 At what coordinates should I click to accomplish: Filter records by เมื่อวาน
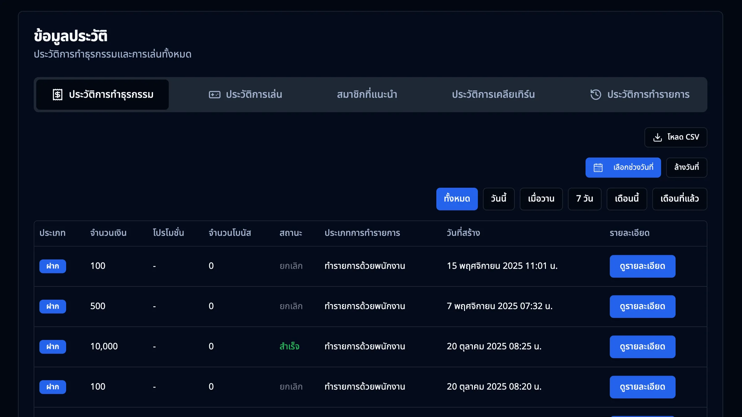tap(541, 199)
